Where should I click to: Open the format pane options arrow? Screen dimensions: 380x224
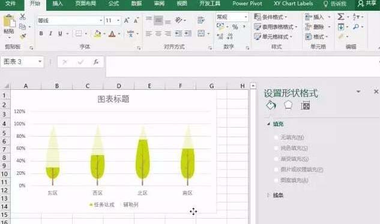point(358,92)
